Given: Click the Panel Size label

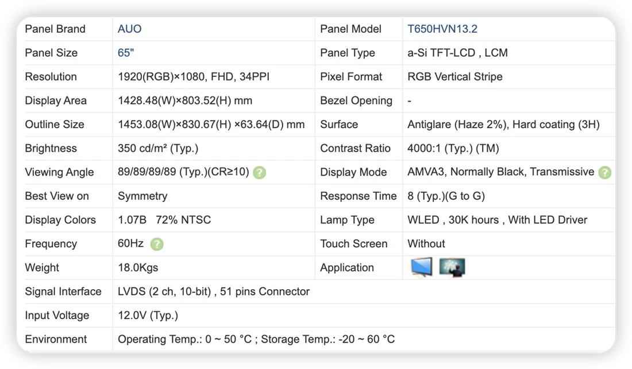Looking at the screenshot, I should pyautogui.click(x=51, y=53).
